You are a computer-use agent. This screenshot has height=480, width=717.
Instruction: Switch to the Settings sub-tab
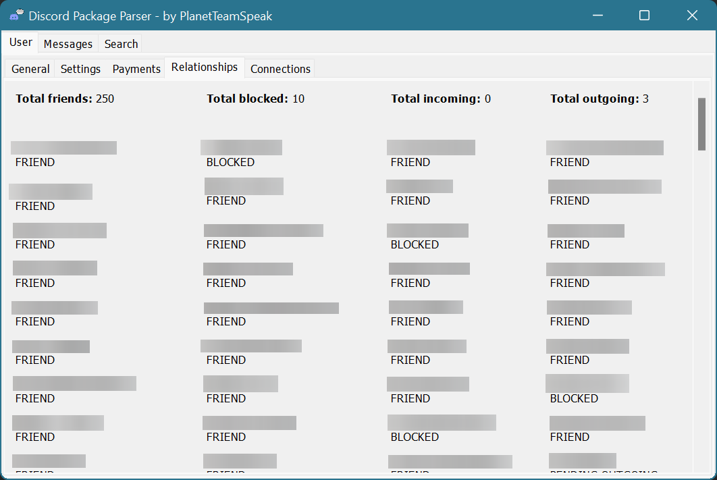80,69
